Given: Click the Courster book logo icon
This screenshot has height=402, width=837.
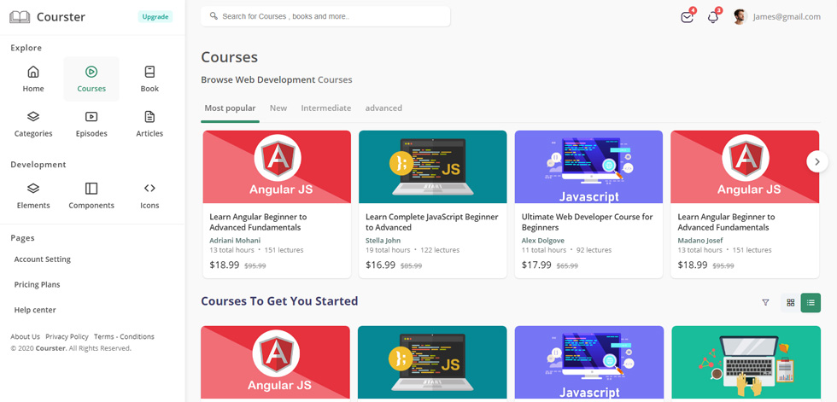Looking at the screenshot, I should click(x=20, y=17).
